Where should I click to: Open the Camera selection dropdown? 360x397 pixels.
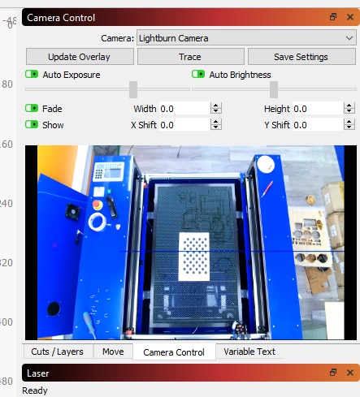click(246, 38)
